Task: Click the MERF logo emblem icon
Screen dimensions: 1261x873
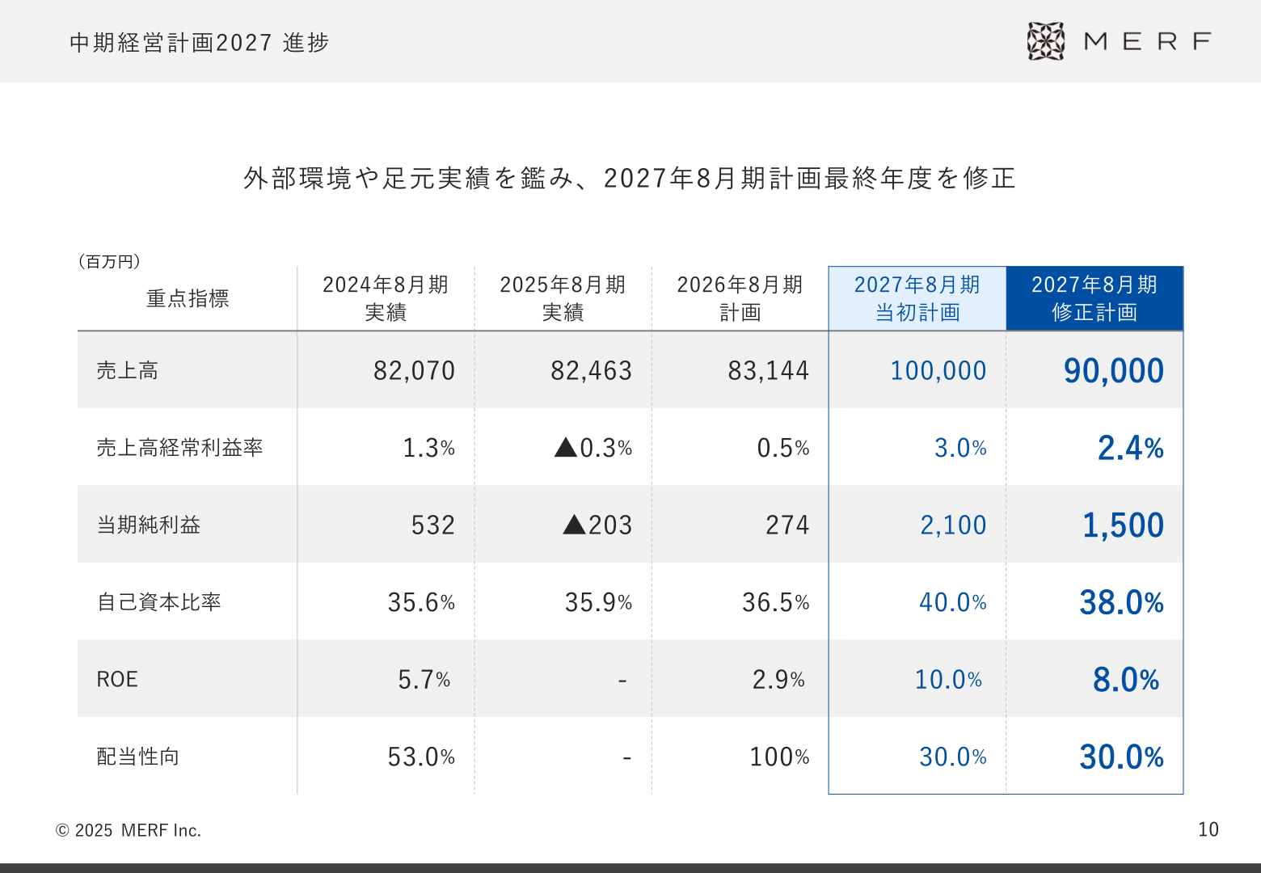Action: 1046,41
